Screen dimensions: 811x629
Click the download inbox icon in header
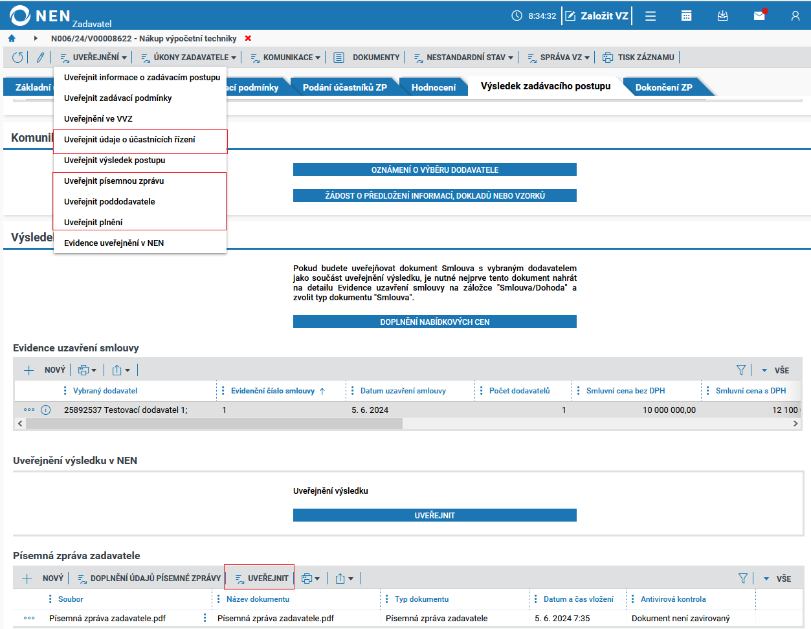723,16
